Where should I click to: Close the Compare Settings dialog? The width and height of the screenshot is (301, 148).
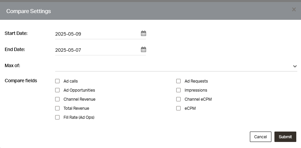(294, 9)
